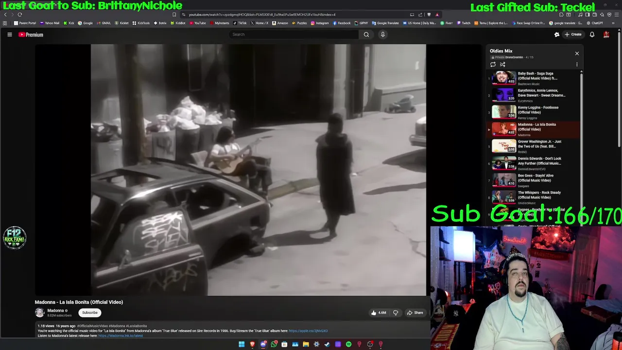Select Dennis Edwards - Don't Look Any Further

click(534, 163)
